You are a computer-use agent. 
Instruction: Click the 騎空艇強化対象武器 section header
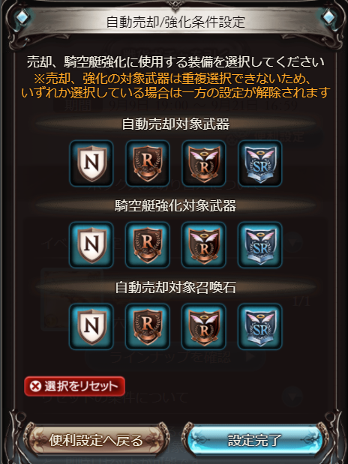click(x=175, y=205)
